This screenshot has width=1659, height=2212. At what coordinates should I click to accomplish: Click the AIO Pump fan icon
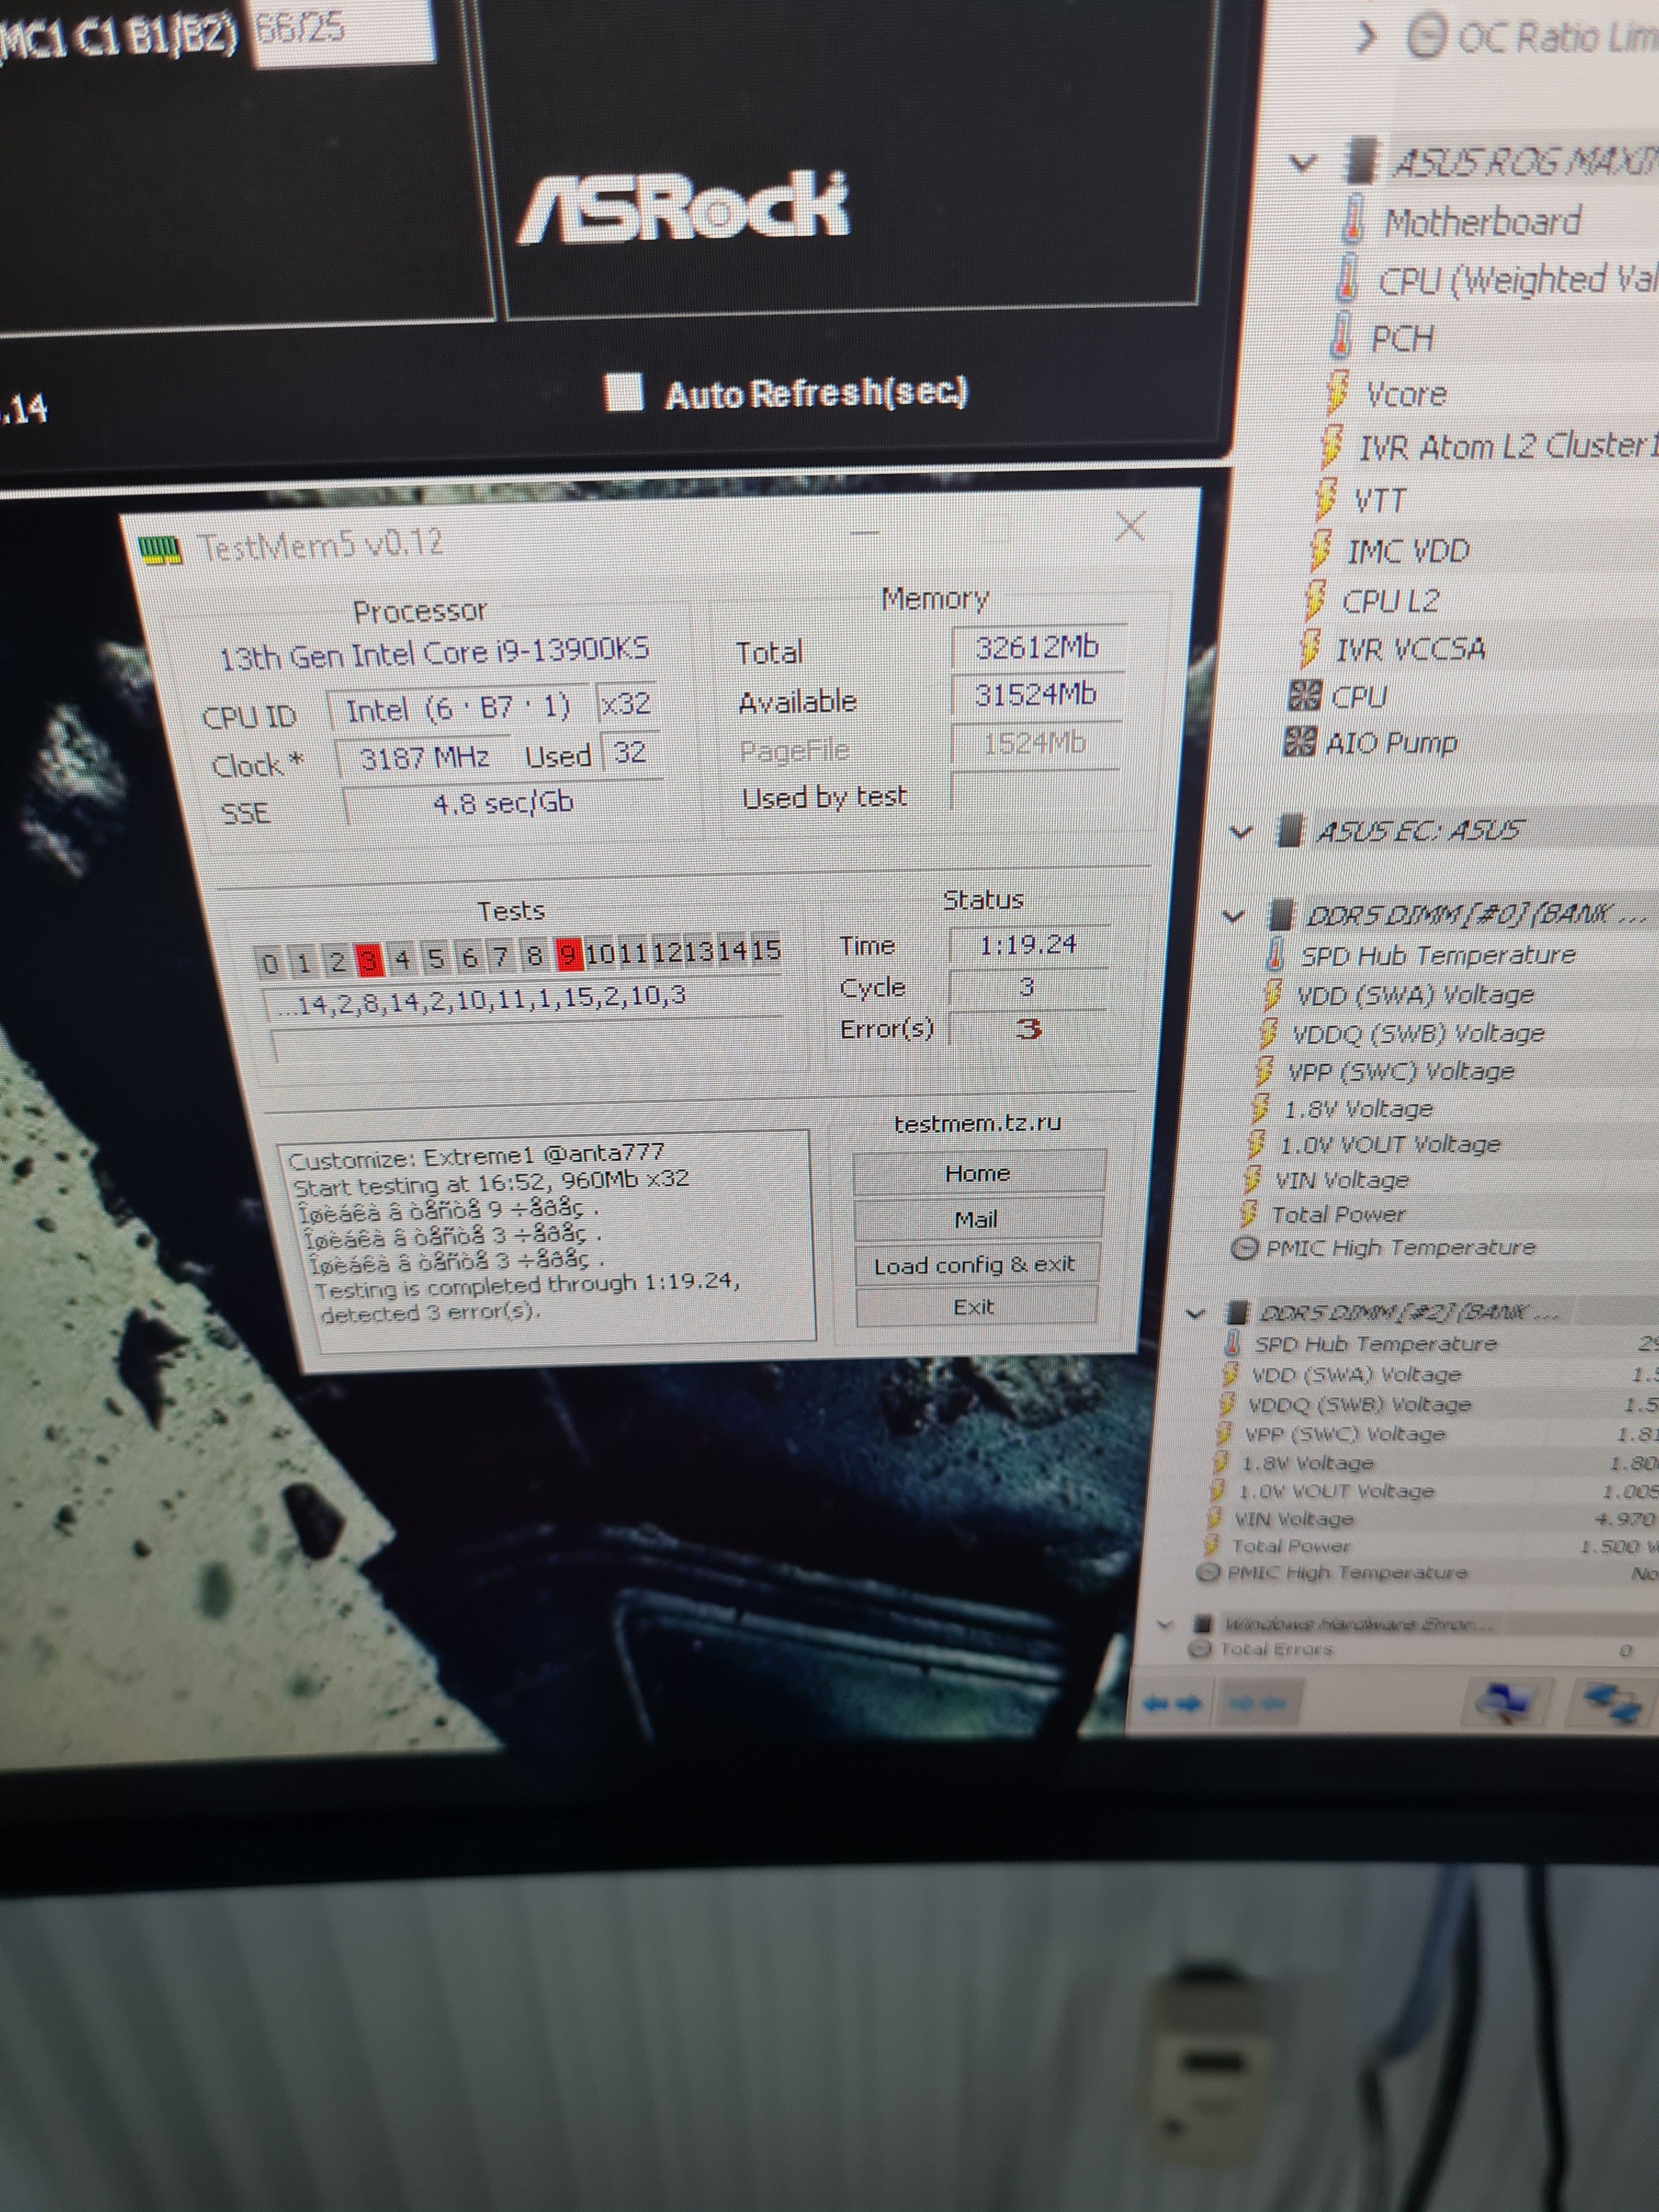[x=1299, y=742]
